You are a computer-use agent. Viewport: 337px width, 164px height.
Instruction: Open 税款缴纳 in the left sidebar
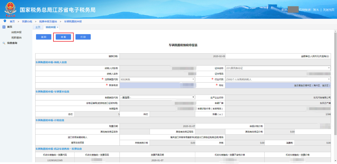(16, 38)
